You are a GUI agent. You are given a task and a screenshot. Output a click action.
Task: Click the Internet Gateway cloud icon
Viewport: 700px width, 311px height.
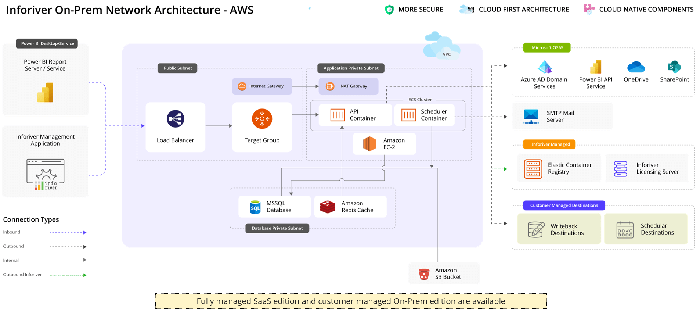click(242, 86)
